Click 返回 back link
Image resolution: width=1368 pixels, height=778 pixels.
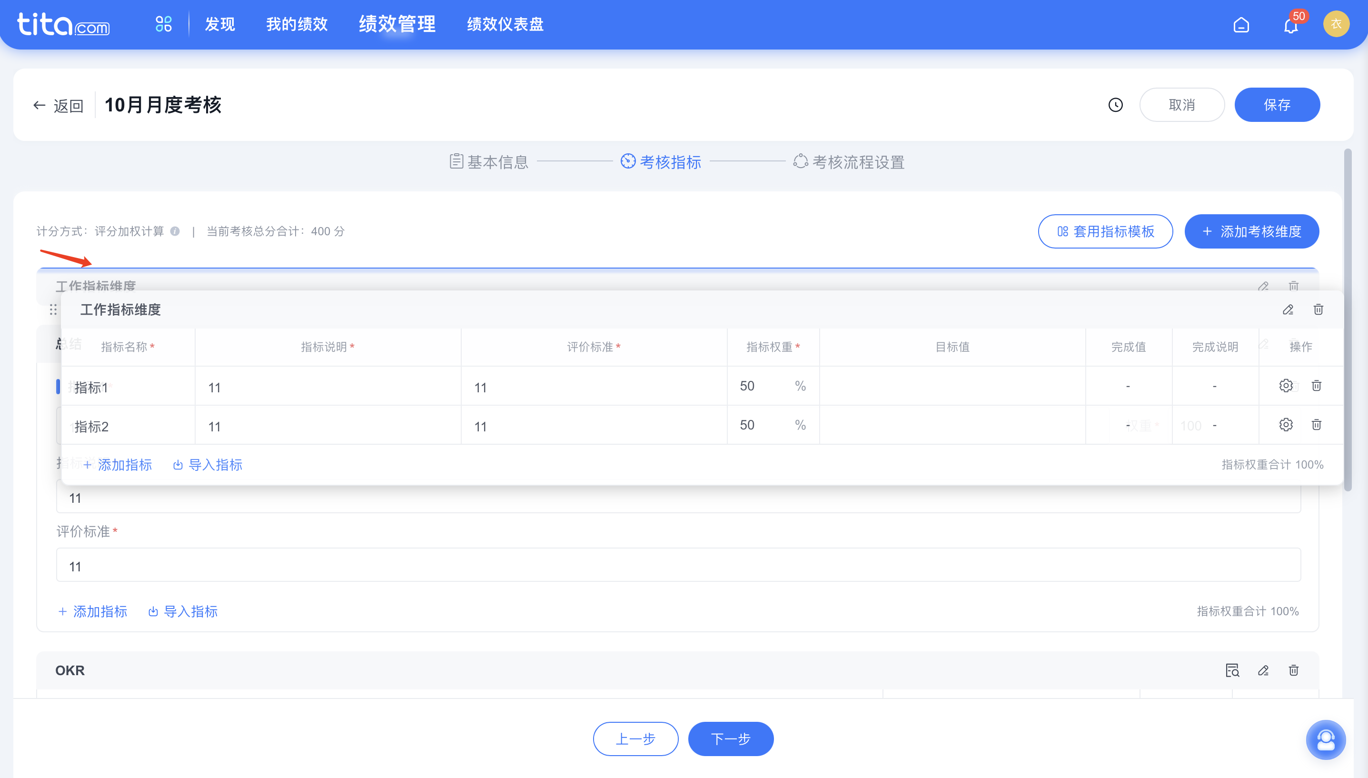58,105
